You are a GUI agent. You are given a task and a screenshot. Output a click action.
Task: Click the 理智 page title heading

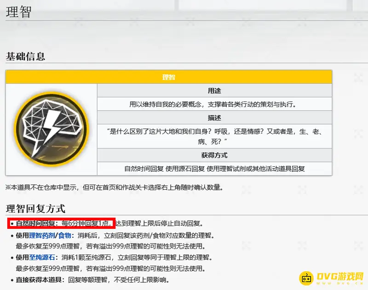(x=18, y=12)
